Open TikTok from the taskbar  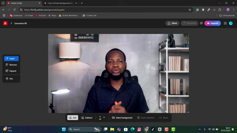pyautogui.click(x=153, y=129)
